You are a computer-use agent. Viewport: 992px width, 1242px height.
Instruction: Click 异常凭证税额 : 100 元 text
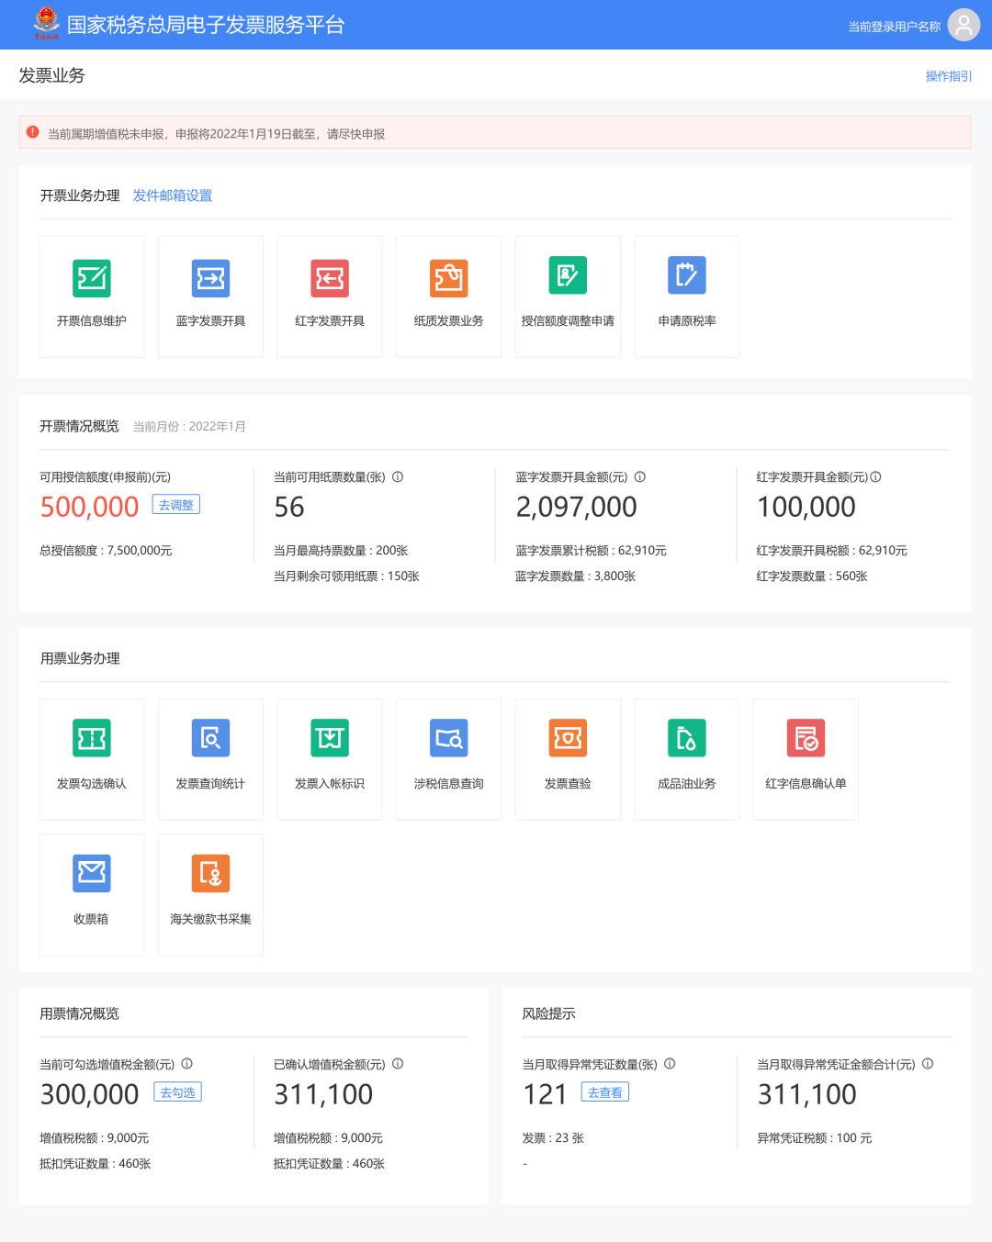click(815, 1138)
